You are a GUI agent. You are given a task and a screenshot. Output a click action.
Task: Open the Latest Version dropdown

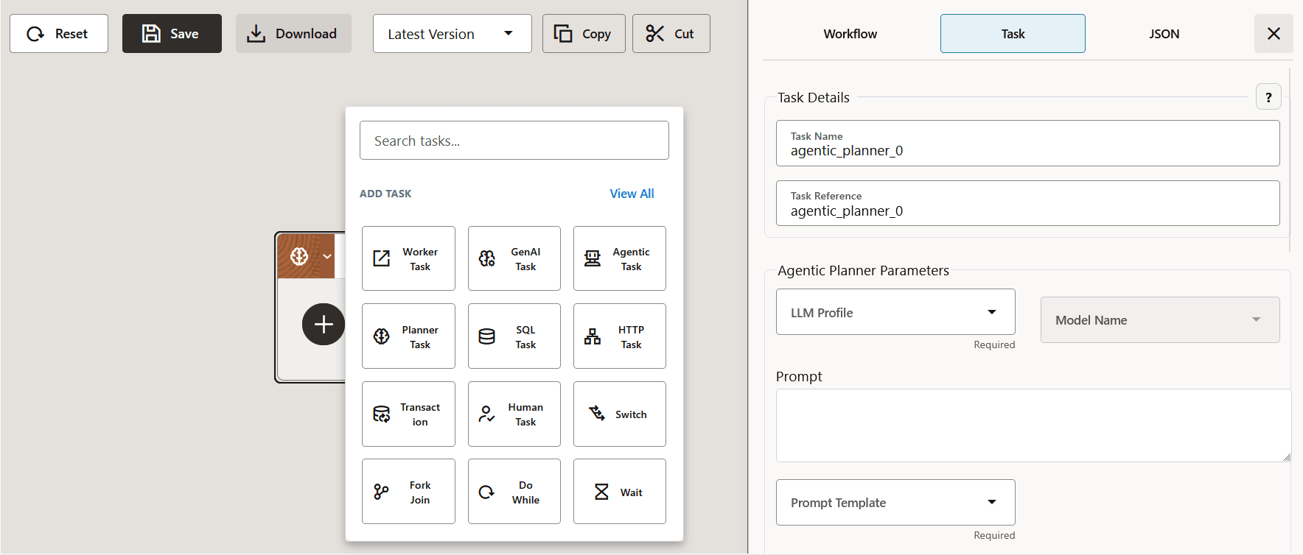[x=452, y=33]
